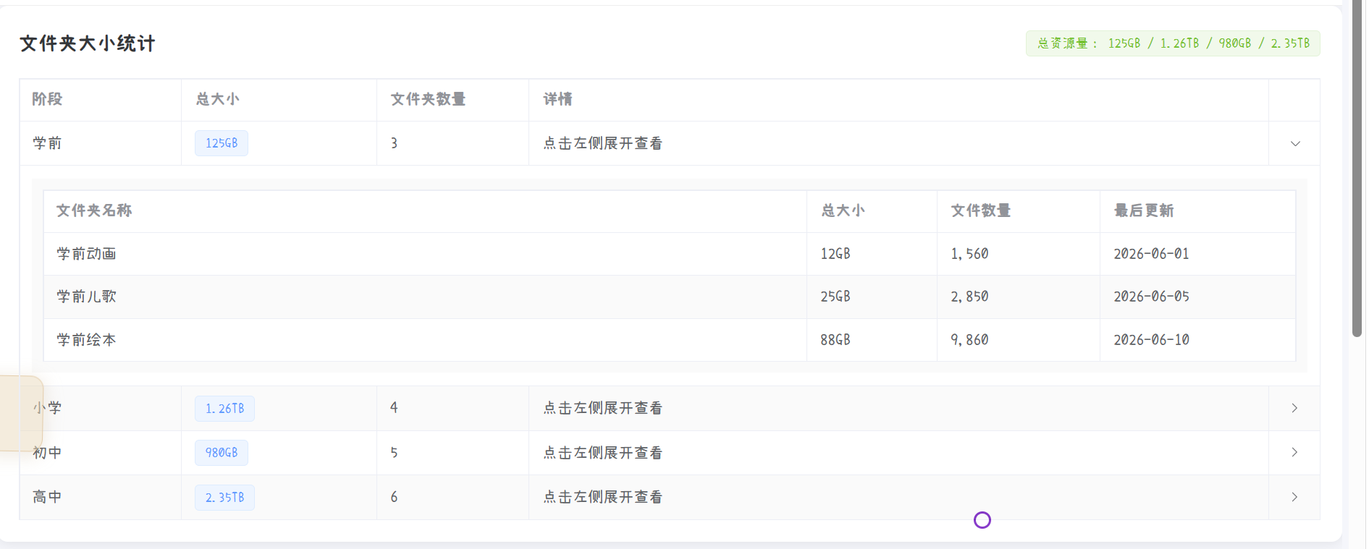This screenshot has height=549, width=1369.
Task: Select the 学前动画 folder row
Action: pos(670,254)
